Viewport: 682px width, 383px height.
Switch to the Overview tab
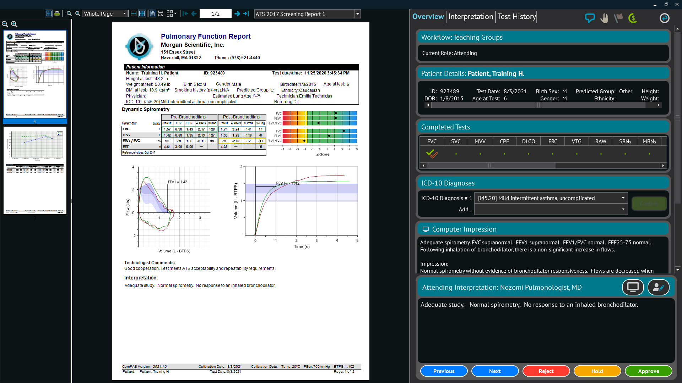coord(428,17)
